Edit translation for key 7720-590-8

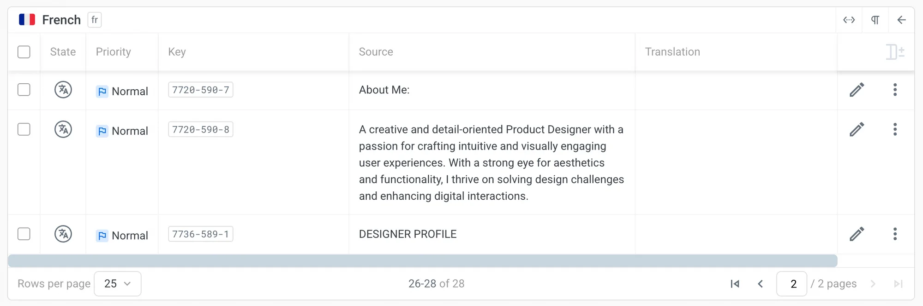(857, 129)
